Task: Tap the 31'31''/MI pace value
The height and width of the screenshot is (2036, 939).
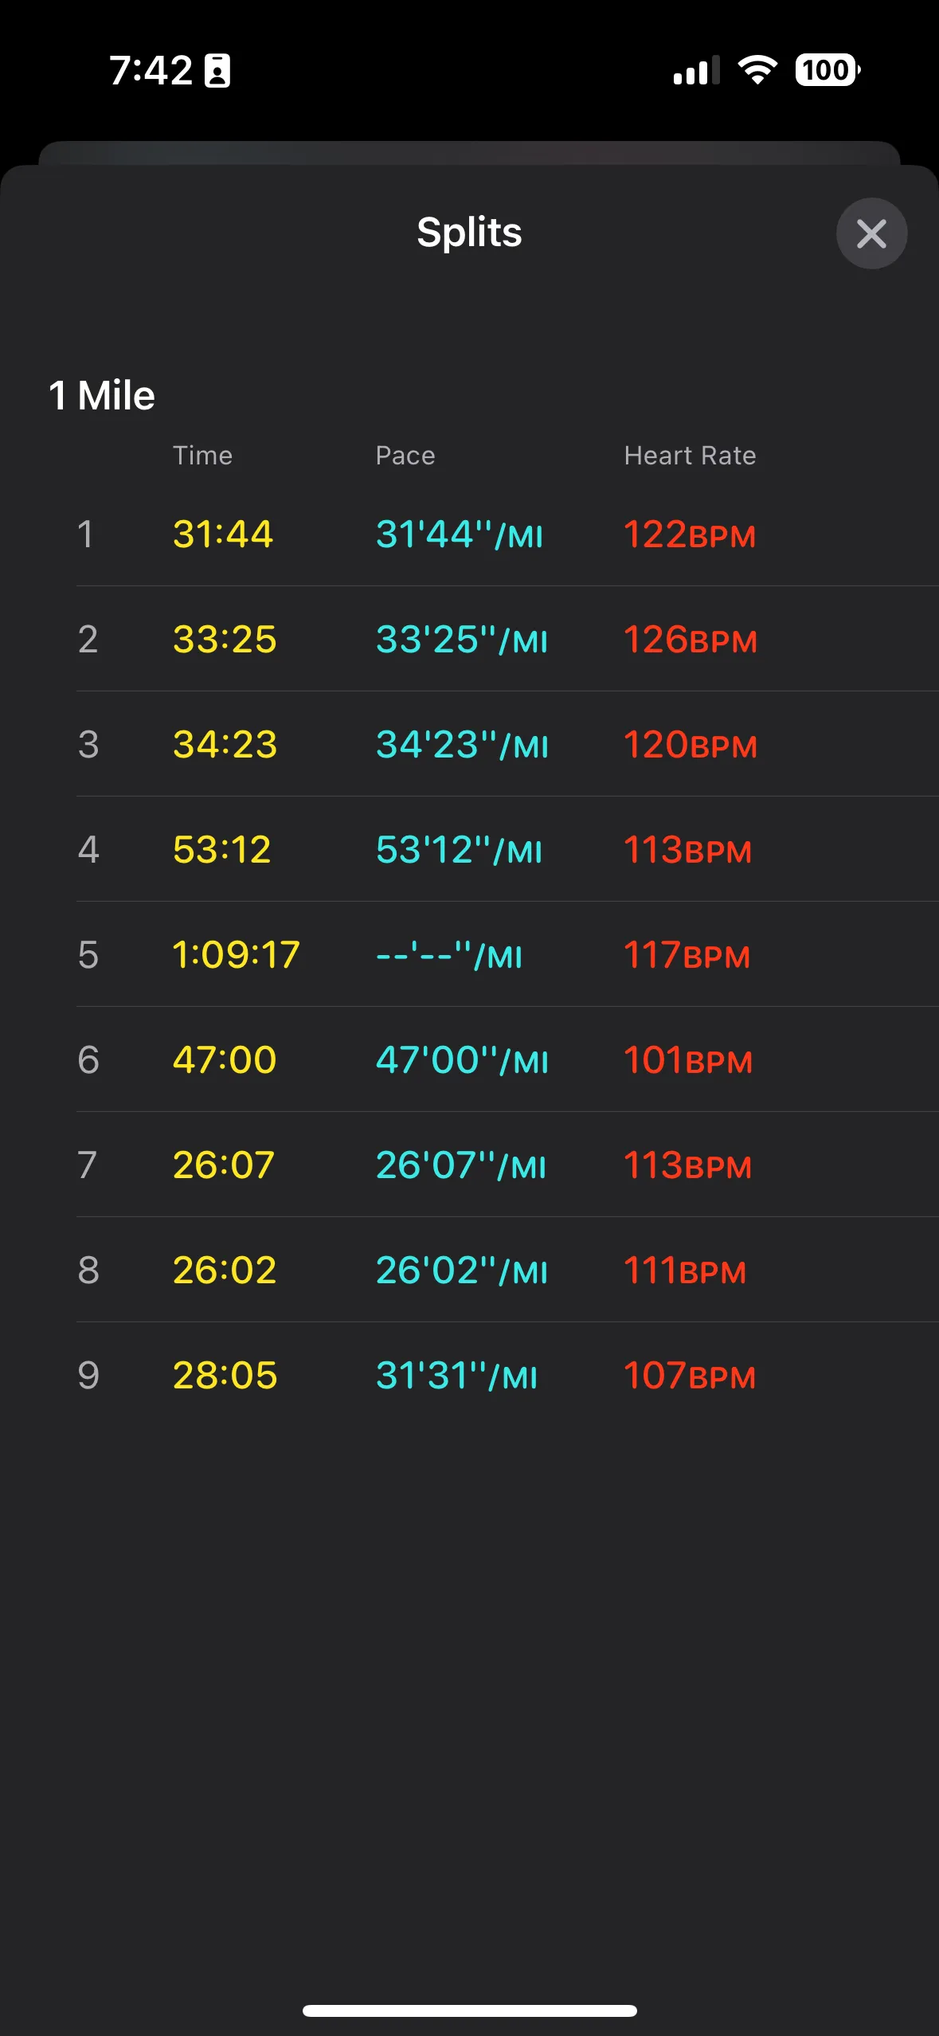Action: (x=456, y=1376)
